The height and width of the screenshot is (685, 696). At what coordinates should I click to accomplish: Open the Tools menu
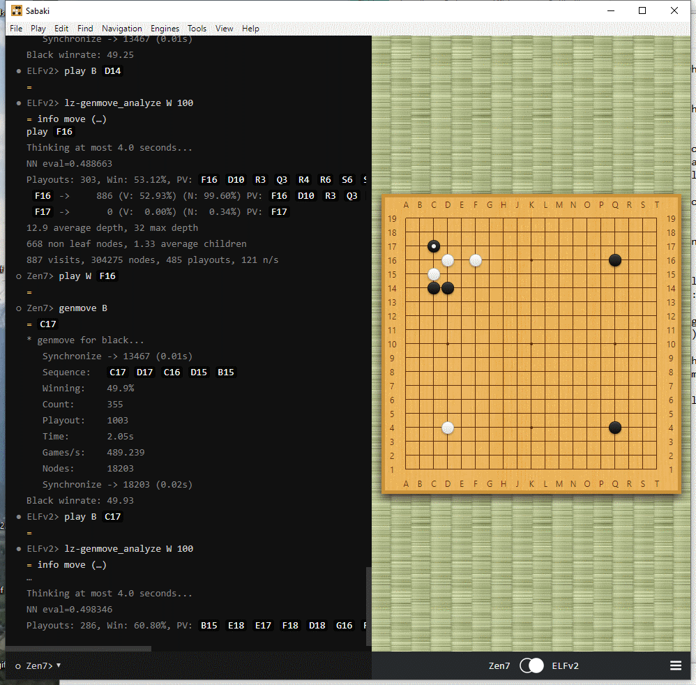(197, 29)
